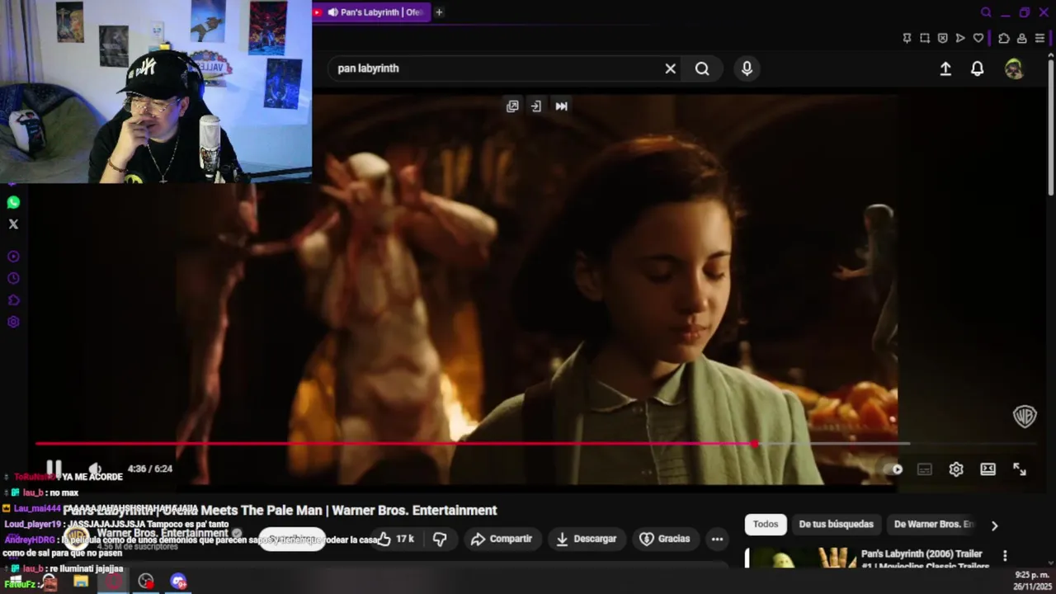1056x594 pixels.
Task: Switch to theater mode in the player
Action: point(988,469)
